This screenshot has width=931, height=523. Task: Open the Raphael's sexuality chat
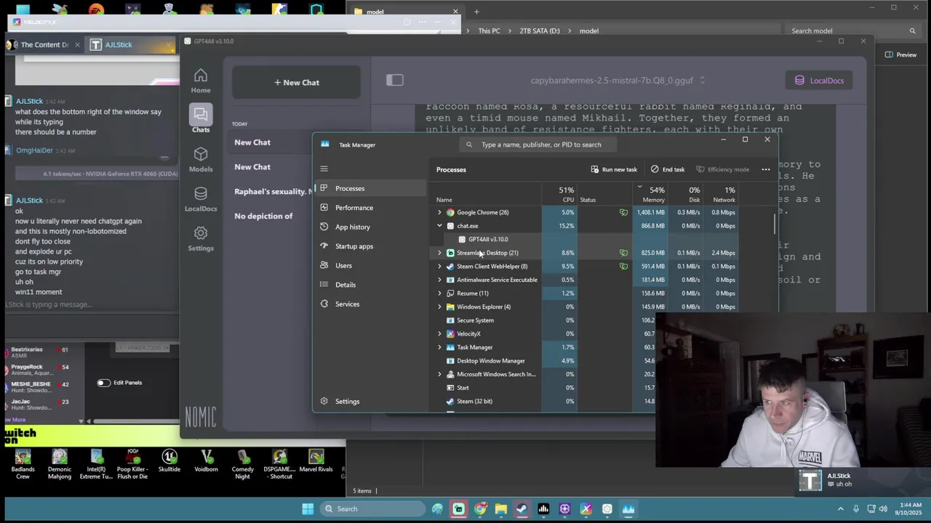click(272, 192)
